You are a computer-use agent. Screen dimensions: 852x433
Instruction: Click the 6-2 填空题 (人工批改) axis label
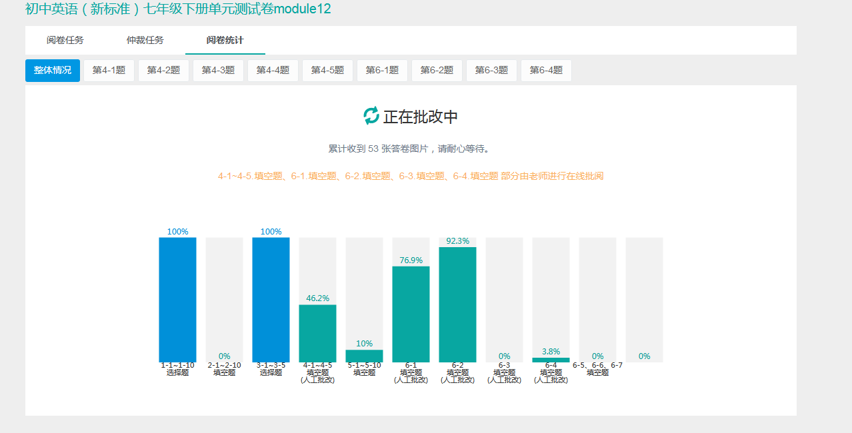pos(457,373)
